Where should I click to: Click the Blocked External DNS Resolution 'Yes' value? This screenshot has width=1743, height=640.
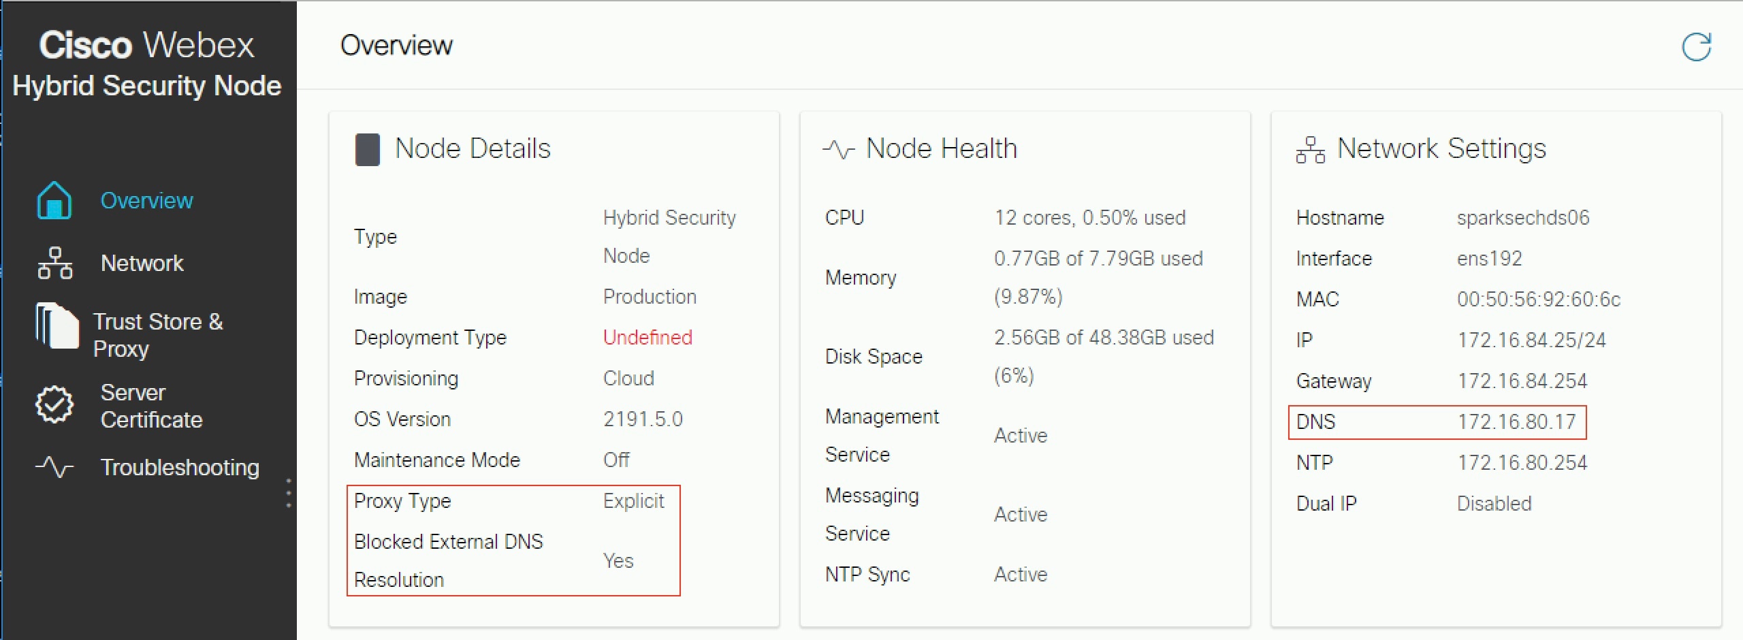click(618, 561)
